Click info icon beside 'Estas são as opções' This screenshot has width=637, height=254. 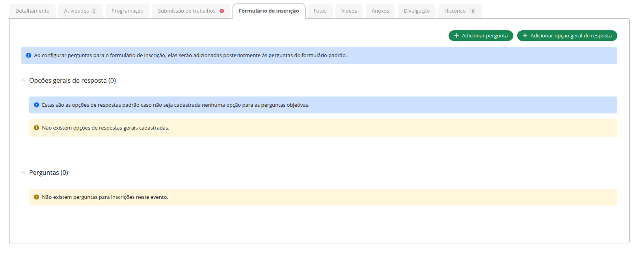pyautogui.click(x=36, y=105)
